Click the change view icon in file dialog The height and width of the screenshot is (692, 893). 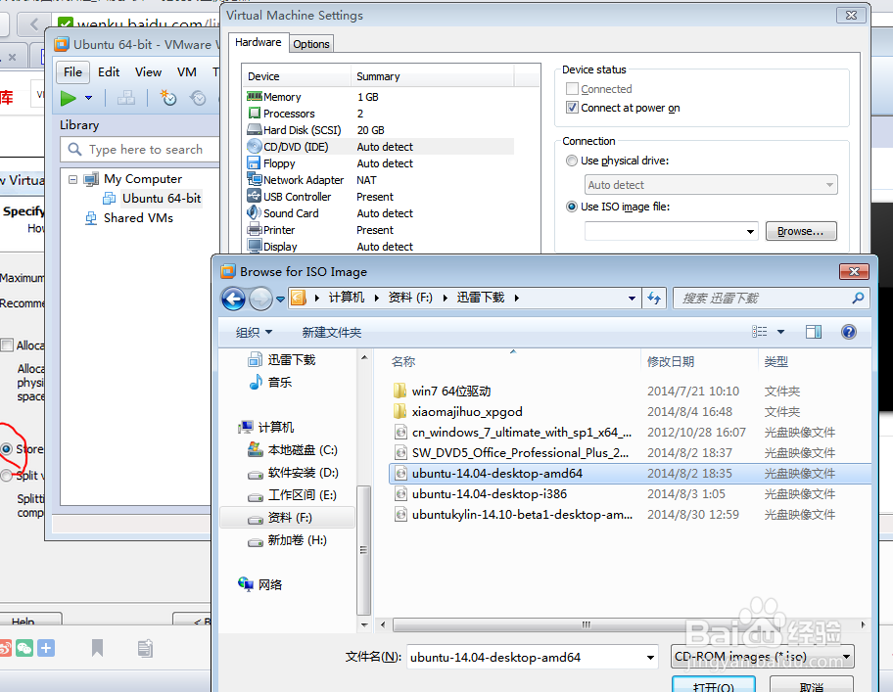(x=759, y=332)
